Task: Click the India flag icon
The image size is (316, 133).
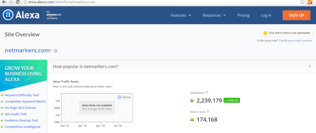Action: pos(192,119)
